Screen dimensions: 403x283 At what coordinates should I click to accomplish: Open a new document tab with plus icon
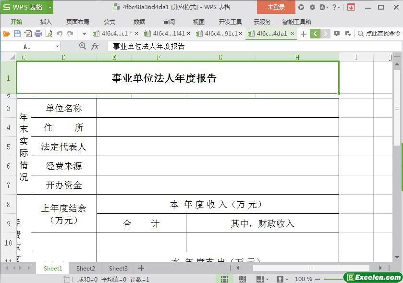click(303, 34)
